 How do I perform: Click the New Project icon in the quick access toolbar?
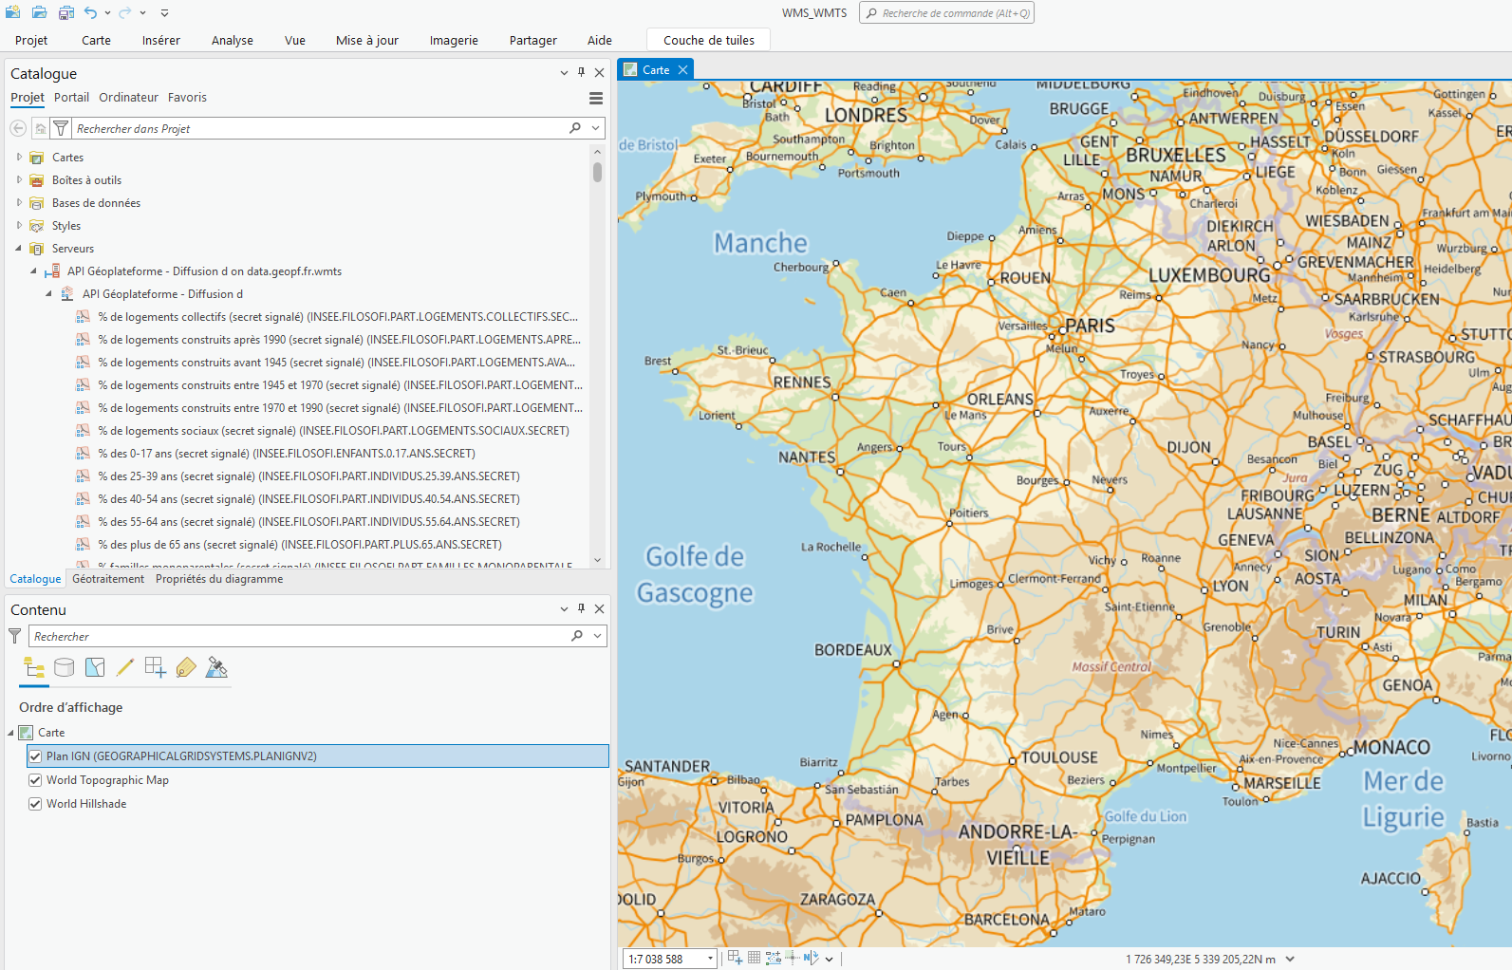(x=12, y=12)
